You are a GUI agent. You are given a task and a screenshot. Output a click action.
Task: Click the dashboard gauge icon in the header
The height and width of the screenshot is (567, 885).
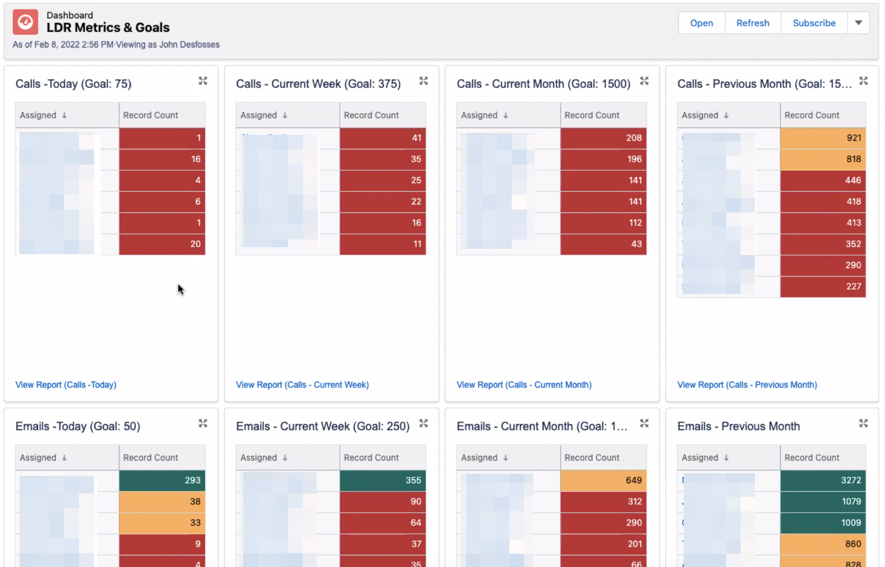(x=25, y=22)
